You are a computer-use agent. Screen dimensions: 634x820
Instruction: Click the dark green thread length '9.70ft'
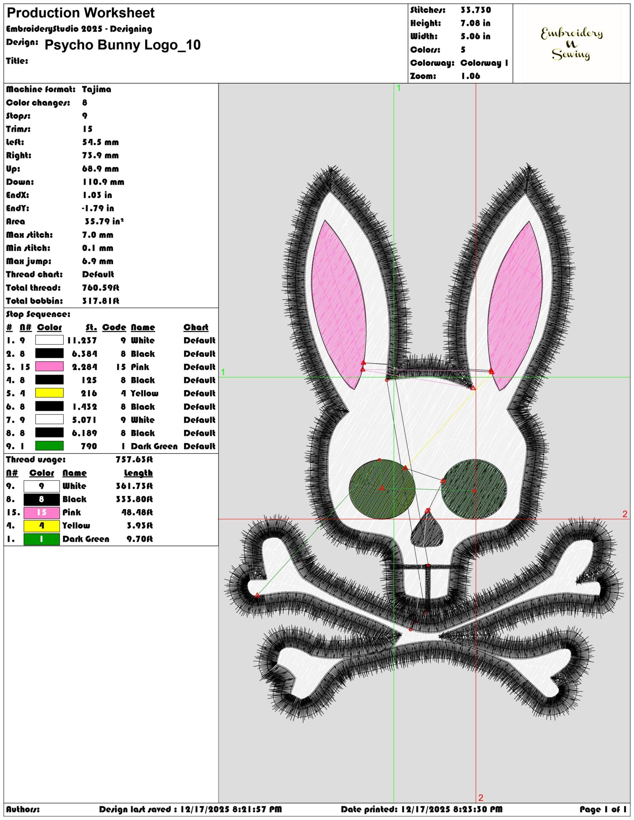click(140, 539)
